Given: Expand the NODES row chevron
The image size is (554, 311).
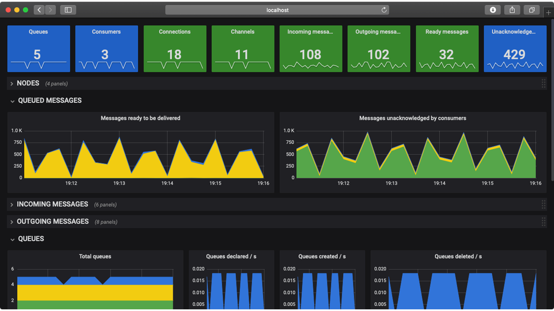Looking at the screenshot, I should [12, 83].
